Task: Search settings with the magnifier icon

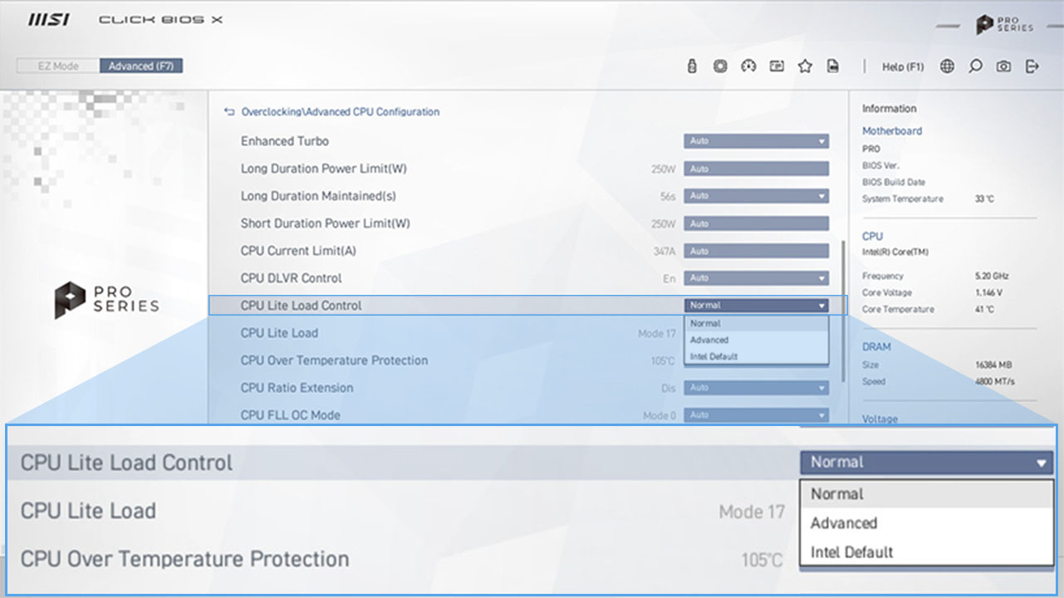Action: point(975,66)
